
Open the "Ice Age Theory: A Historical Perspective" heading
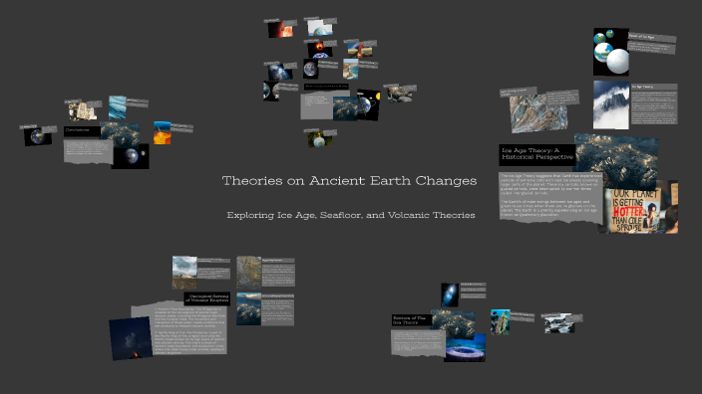537,154
